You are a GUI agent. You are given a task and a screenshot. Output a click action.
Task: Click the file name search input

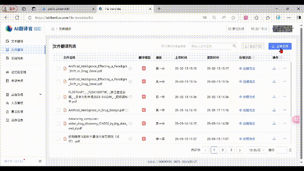(210, 46)
